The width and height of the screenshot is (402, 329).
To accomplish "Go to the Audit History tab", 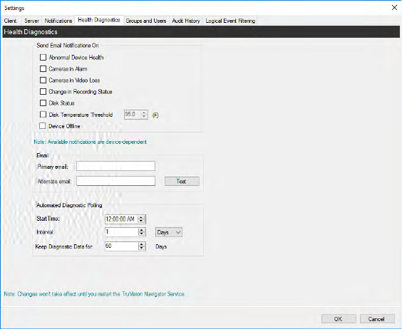I will 186,21.
